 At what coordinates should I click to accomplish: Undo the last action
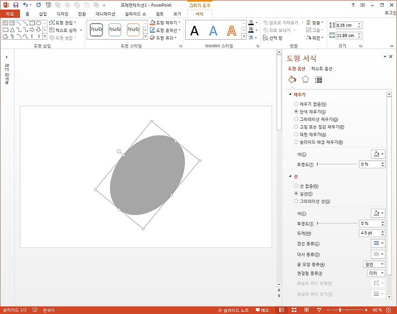coord(25,5)
